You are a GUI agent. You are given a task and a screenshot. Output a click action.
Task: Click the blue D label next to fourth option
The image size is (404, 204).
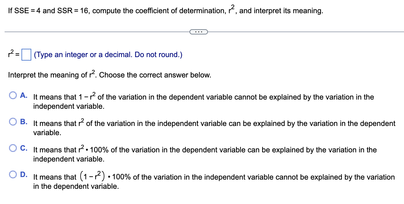(23, 174)
